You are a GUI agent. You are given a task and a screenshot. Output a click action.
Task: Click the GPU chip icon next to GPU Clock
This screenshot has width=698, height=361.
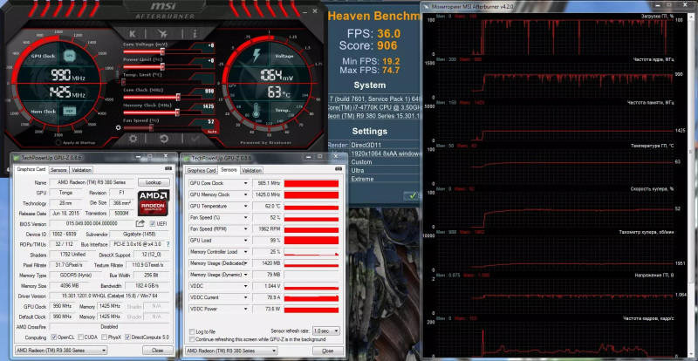point(69,56)
